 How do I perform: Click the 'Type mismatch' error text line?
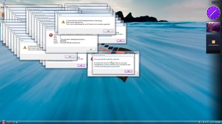click(x=72, y=39)
